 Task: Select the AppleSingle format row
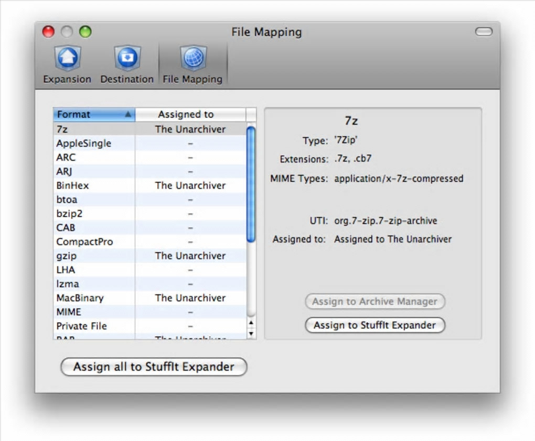point(149,143)
